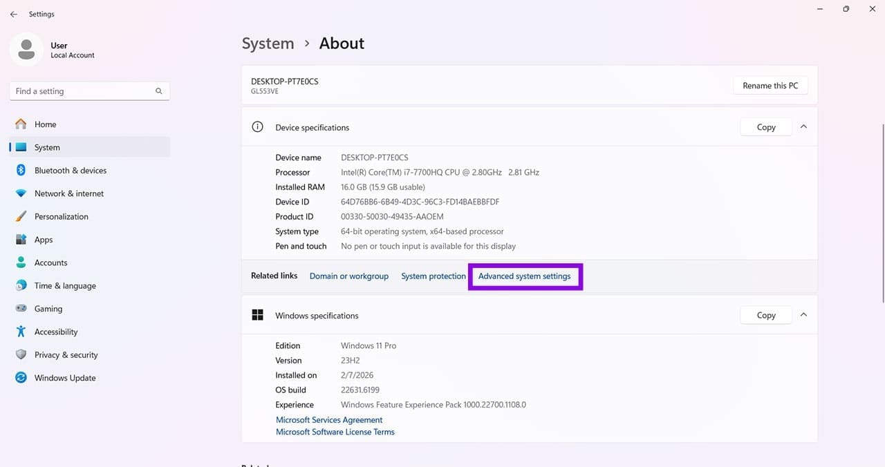Open the Domain or workgroup link
Image resolution: width=885 pixels, height=467 pixels.
[x=349, y=276]
